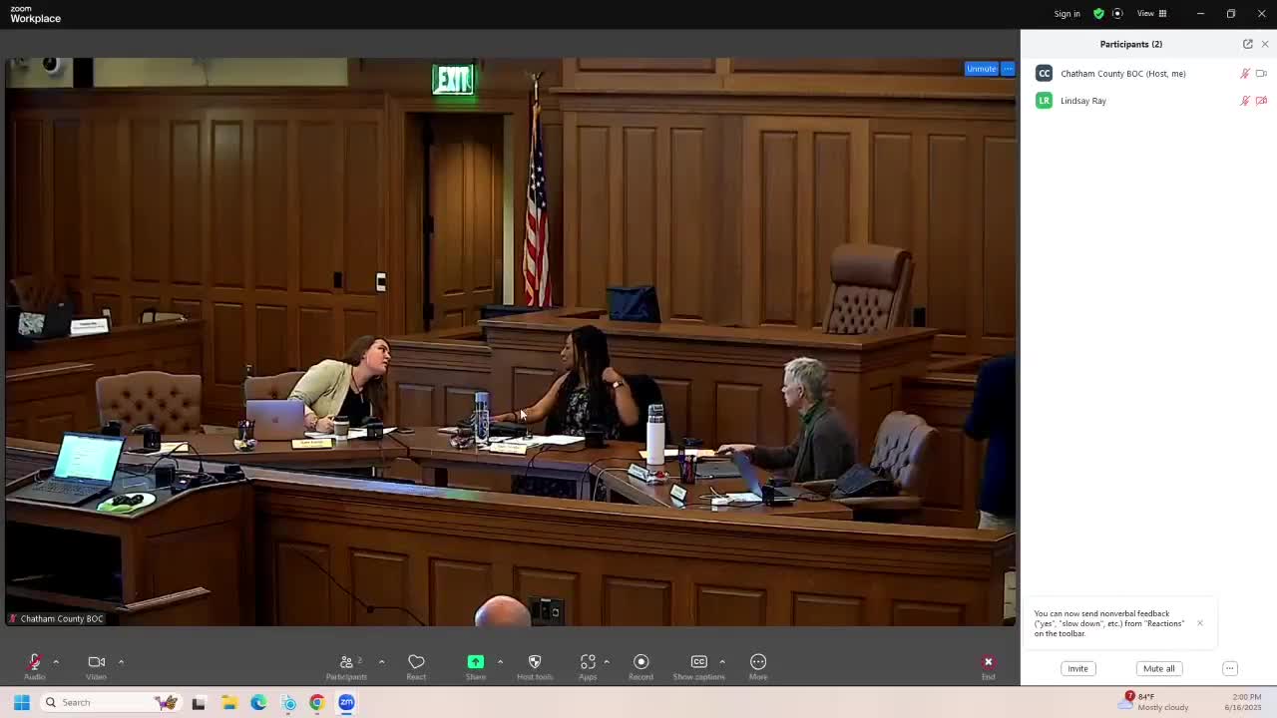The image size is (1277, 718).
Task: Open the pinned app between Edge and Chrome
Action: coord(288,702)
